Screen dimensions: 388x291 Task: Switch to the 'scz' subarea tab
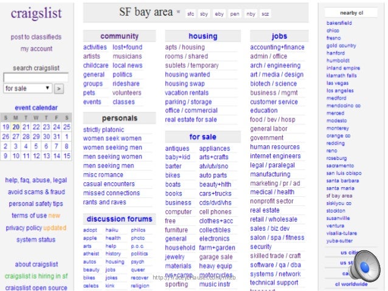point(265,14)
